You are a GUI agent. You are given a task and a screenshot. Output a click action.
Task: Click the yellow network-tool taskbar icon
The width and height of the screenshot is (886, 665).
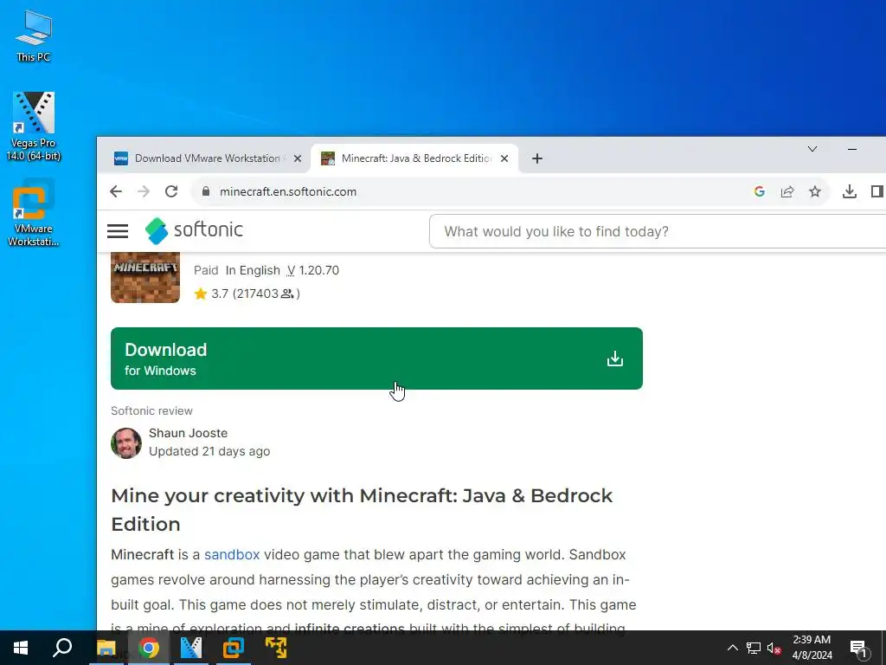point(276,648)
